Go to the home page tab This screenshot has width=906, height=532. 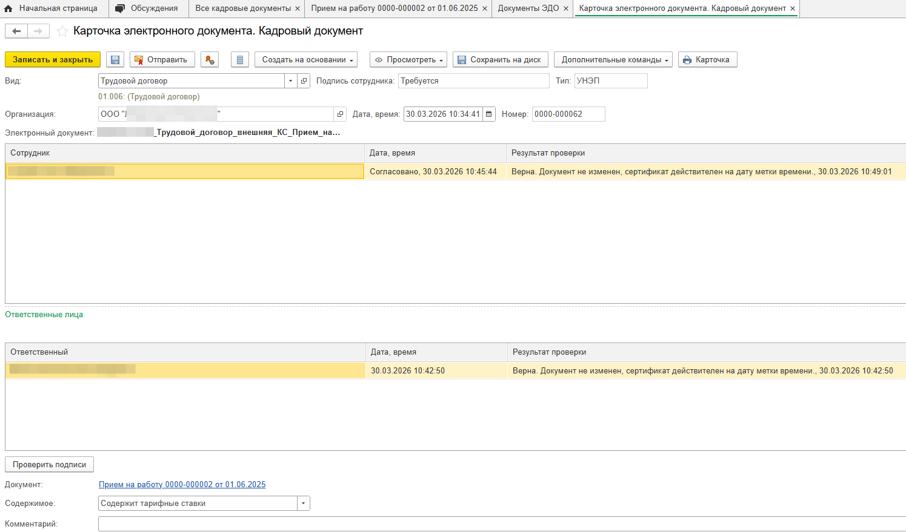[52, 8]
